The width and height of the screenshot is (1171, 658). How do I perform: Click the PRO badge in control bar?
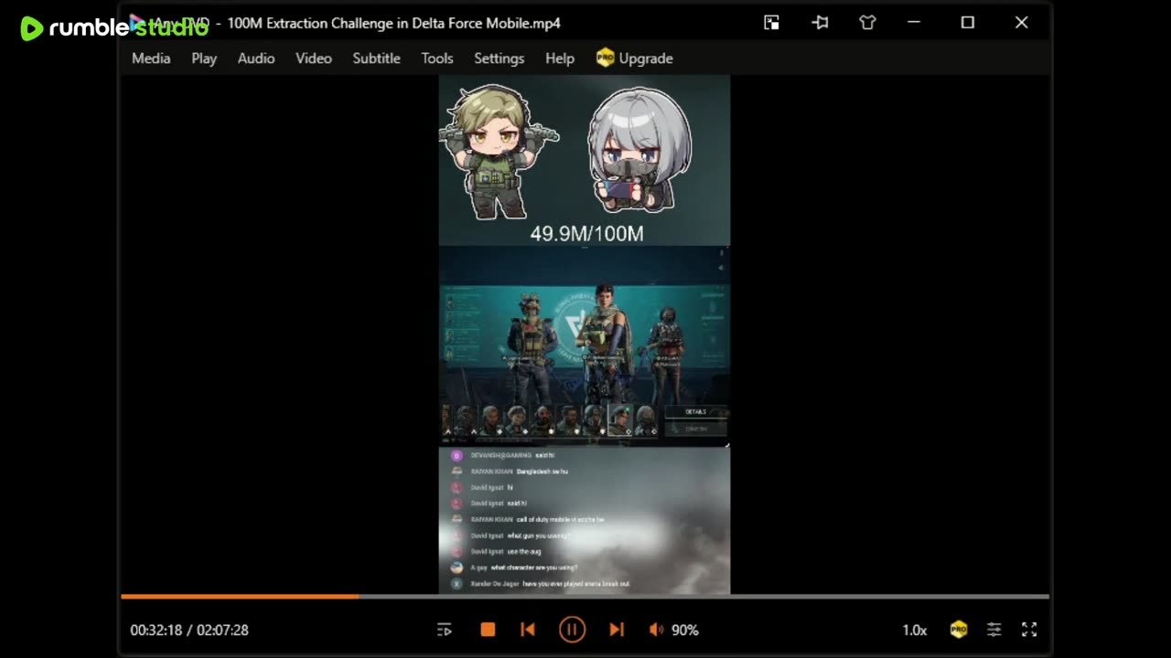tap(958, 630)
